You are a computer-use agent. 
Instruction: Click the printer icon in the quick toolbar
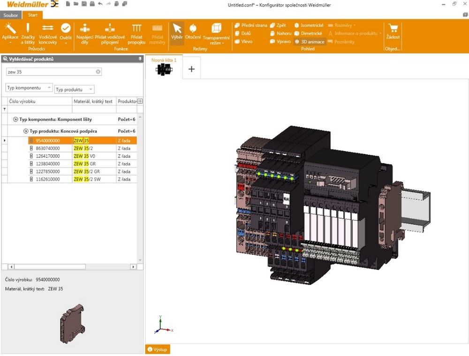click(92, 4)
